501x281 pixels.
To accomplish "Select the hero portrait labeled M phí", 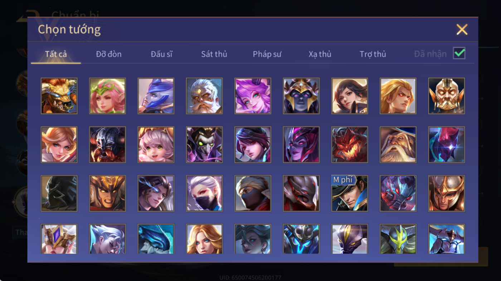I will point(350,193).
